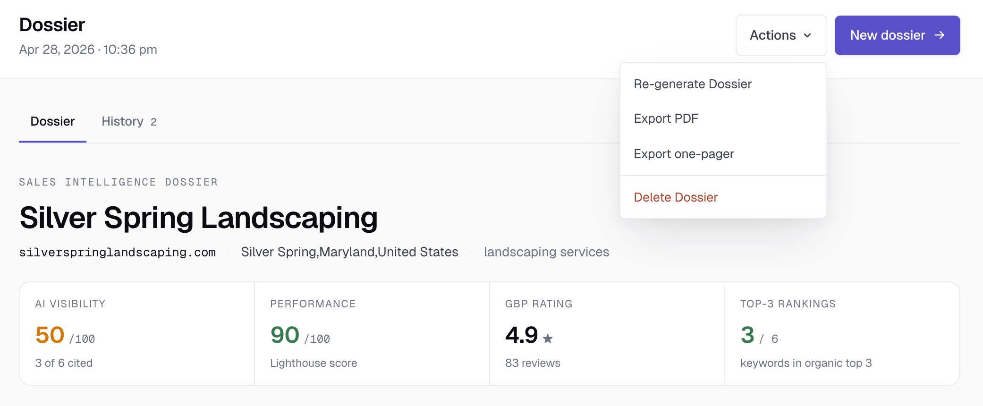The image size is (983, 406).
Task: Click the chevron icon beside Actions
Action: pyautogui.click(x=807, y=35)
